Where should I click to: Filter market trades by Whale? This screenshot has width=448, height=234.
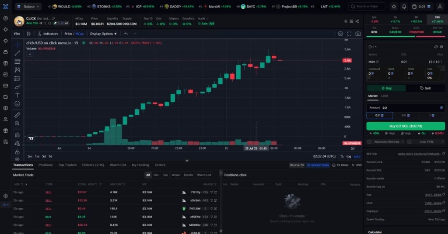point(176,175)
